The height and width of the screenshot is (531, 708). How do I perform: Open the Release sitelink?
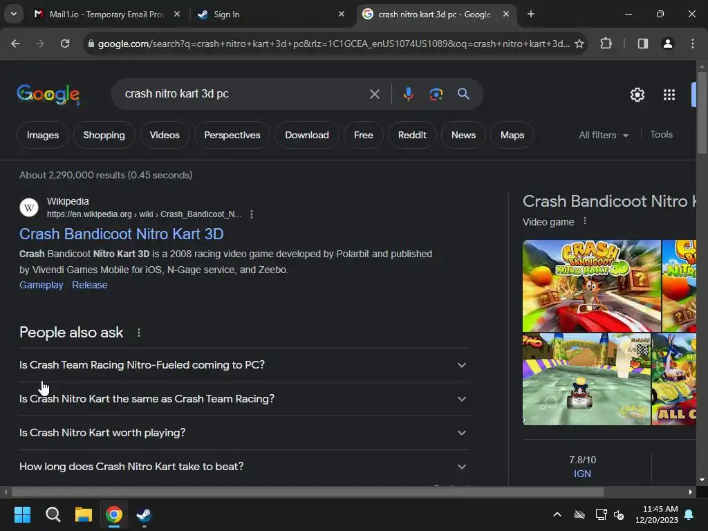(90, 285)
